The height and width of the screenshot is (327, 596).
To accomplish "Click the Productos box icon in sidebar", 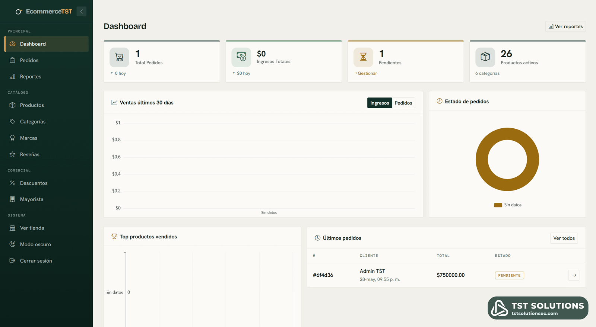I will 12,105.
